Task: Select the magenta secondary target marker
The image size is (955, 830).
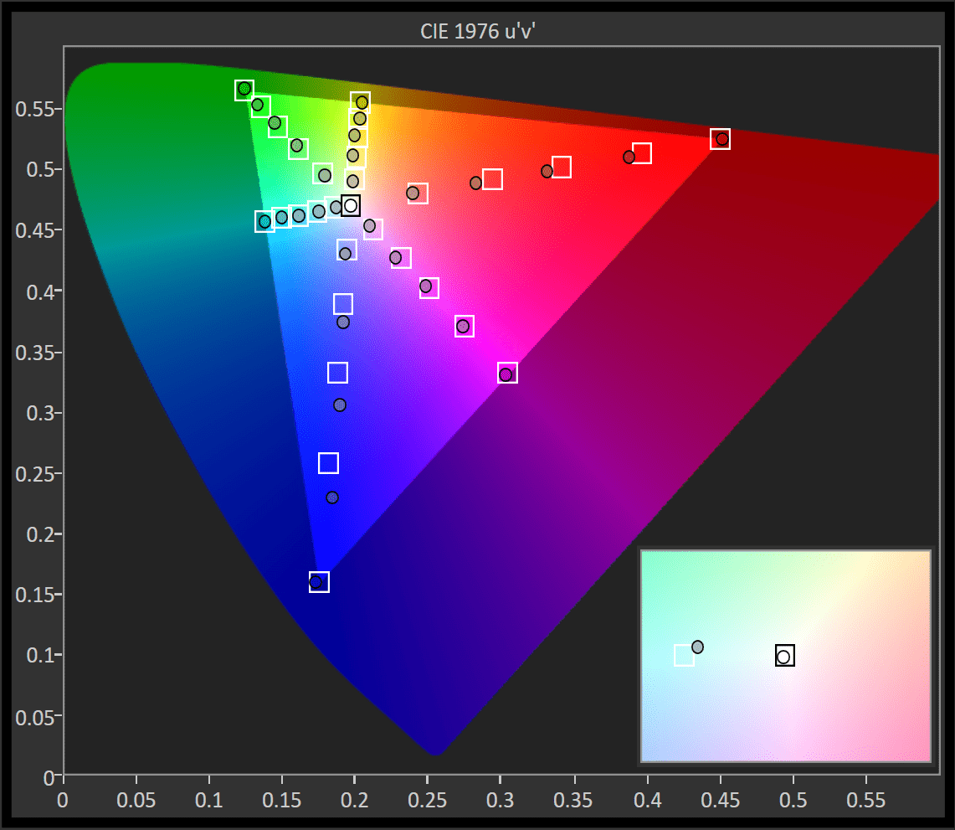Action: 507,374
